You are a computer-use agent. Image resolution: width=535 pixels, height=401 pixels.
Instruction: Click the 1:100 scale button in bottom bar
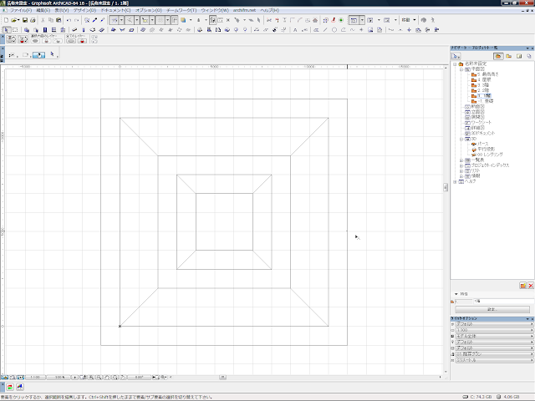(35, 377)
